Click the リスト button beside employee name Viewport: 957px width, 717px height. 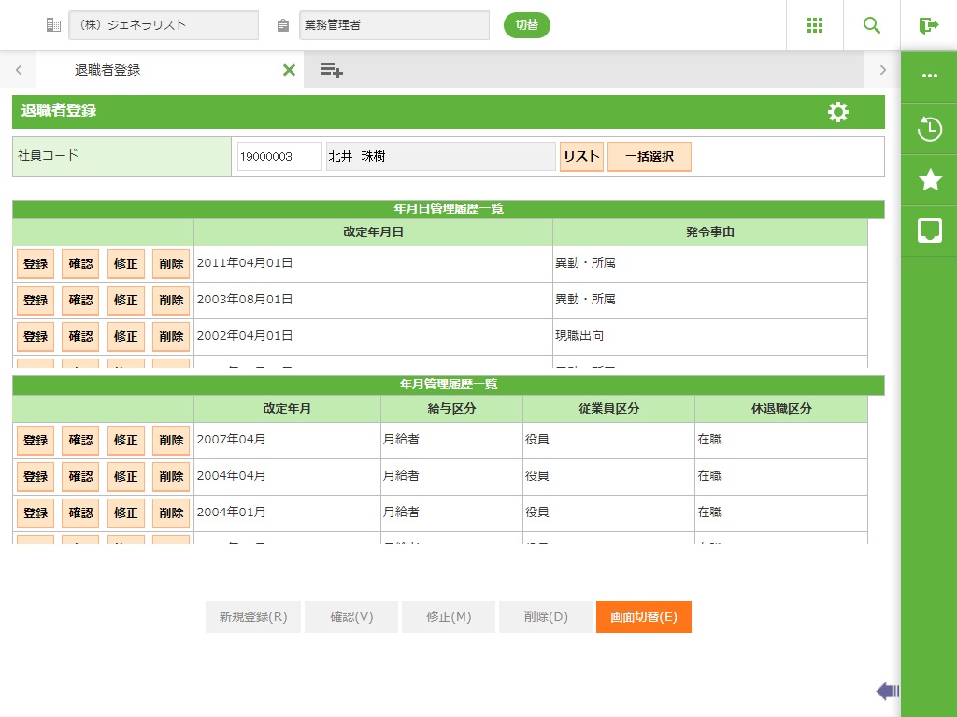[x=581, y=157]
